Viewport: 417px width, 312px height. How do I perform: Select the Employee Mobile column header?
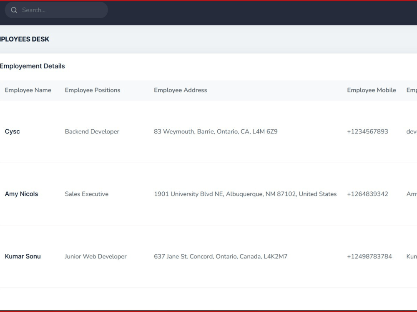371,90
